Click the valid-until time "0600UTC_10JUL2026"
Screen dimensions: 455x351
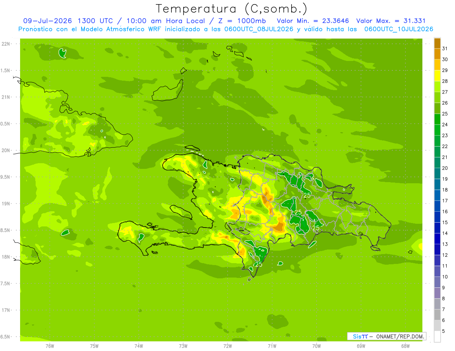[x=399, y=29]
